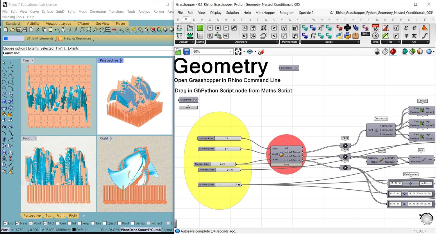
Task: Click the Grasshopper Open file green folder icon
Action: 178,51
